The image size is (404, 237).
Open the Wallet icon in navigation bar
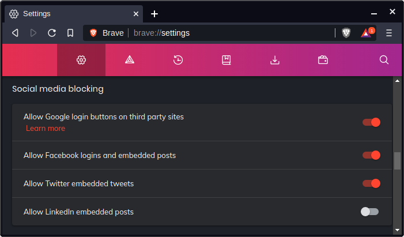(x=323, y=60)
